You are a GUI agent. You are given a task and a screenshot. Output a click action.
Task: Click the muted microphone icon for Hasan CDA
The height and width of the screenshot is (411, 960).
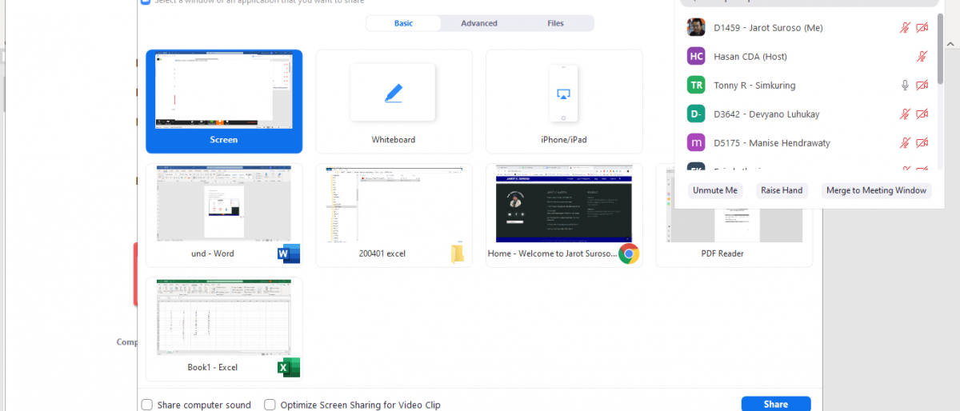[x=922, y=57]
